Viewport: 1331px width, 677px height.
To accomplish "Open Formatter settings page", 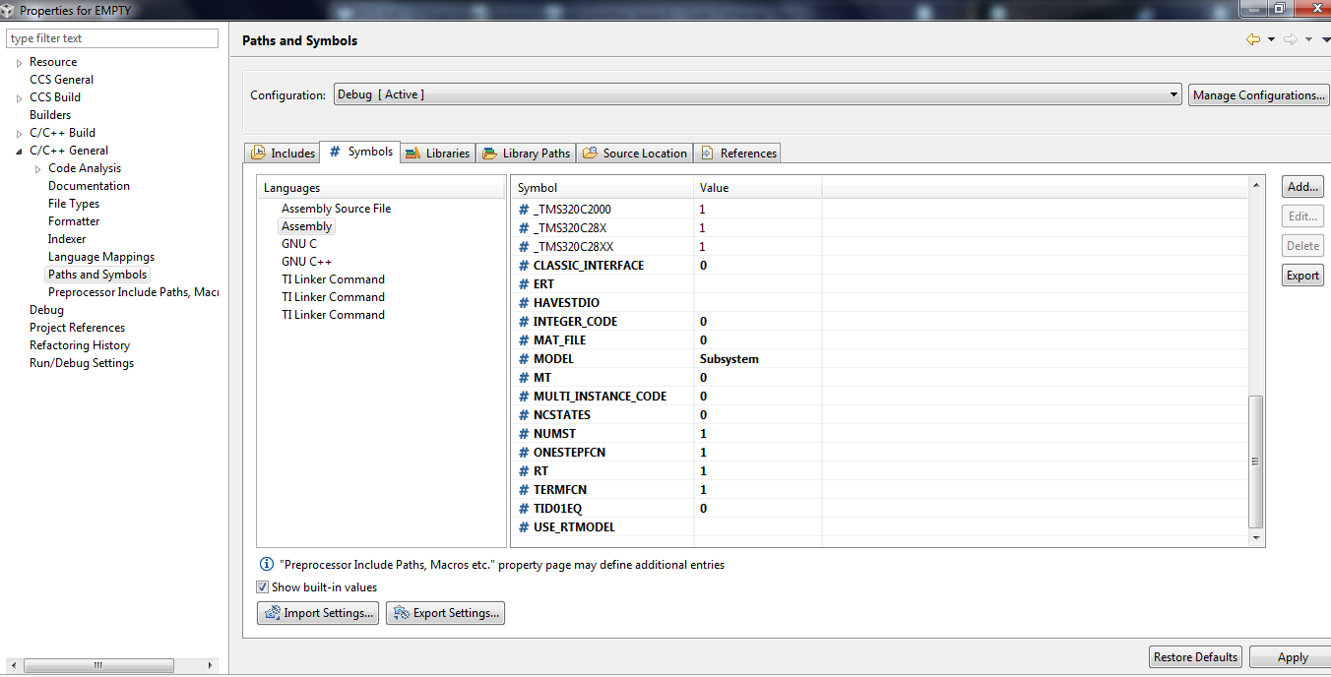I will pyautogui.click(x=74, y=221).
